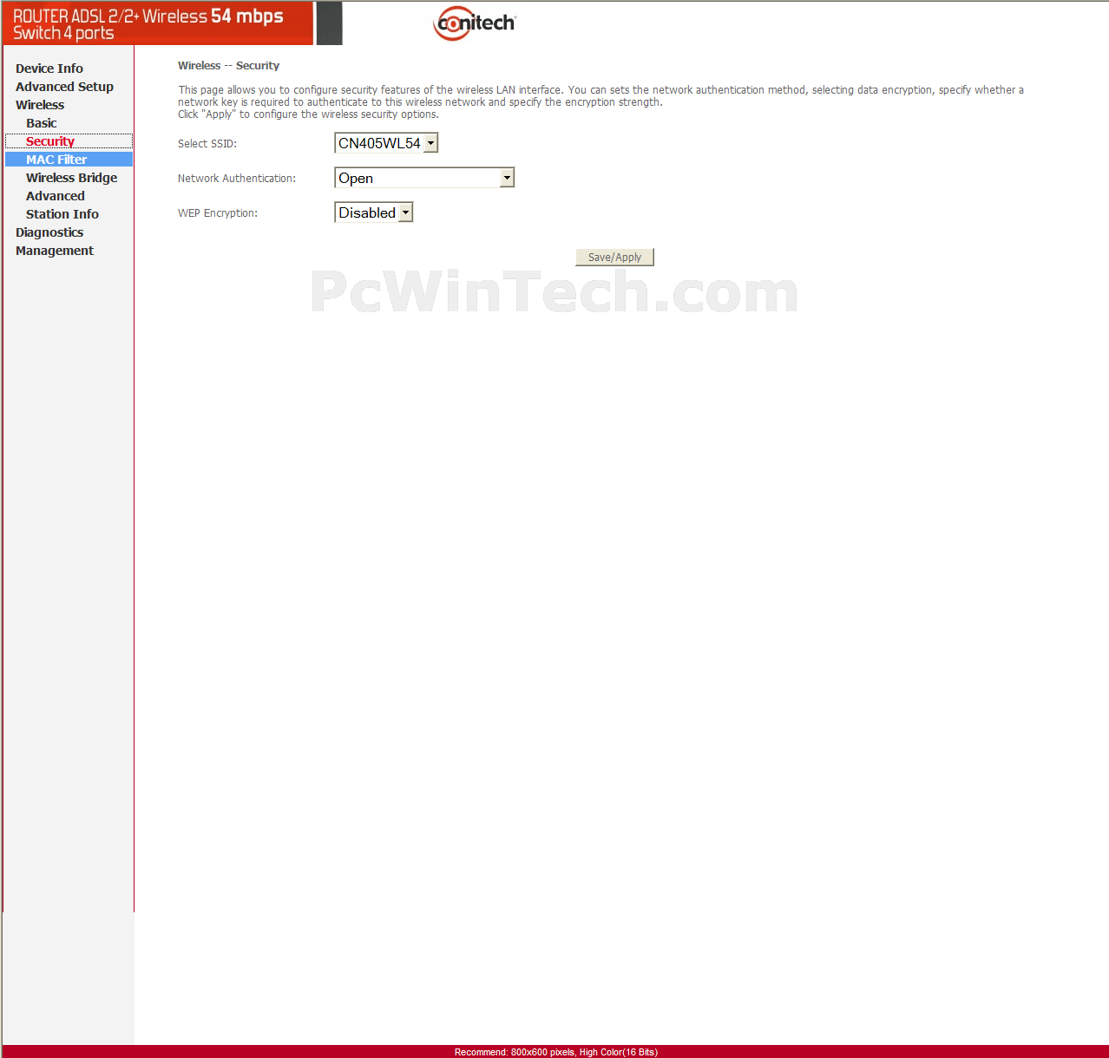This screenshot has height=1058, width=1109.
Task: Open the MAC Filter page
Action: tap(56, 160)
